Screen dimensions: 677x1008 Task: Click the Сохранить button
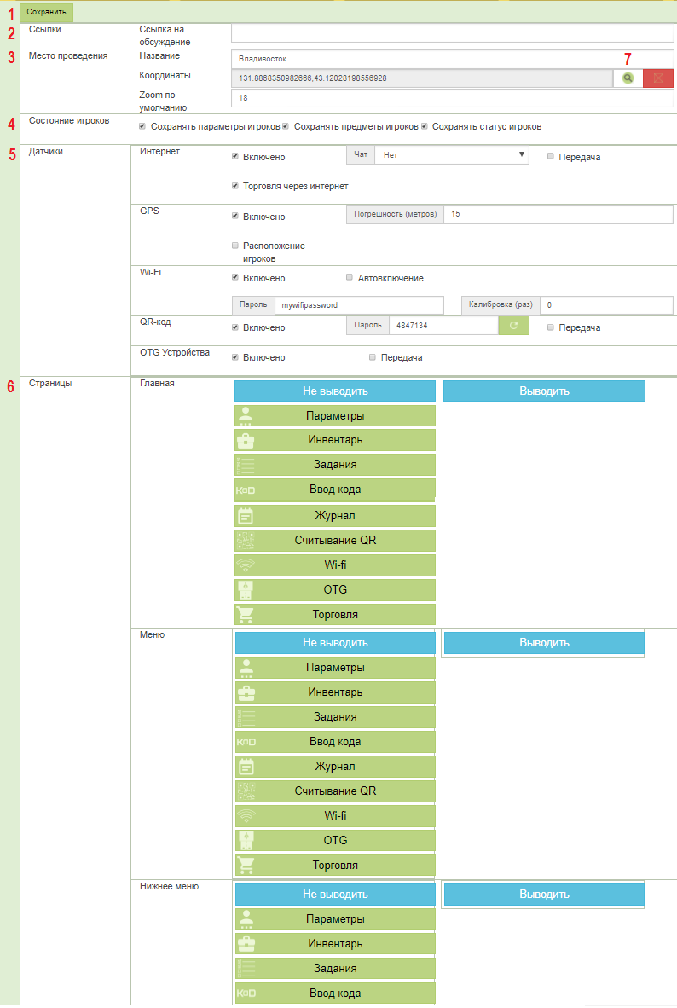(x=46, y=12)
